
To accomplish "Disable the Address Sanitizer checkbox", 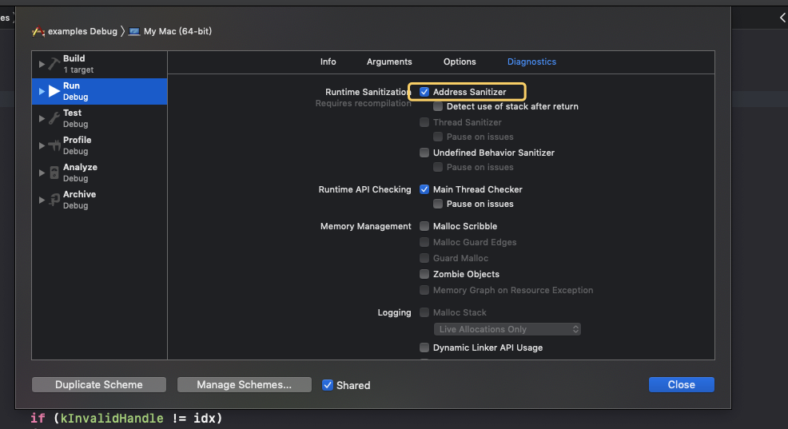I will (x=424, y=92).
